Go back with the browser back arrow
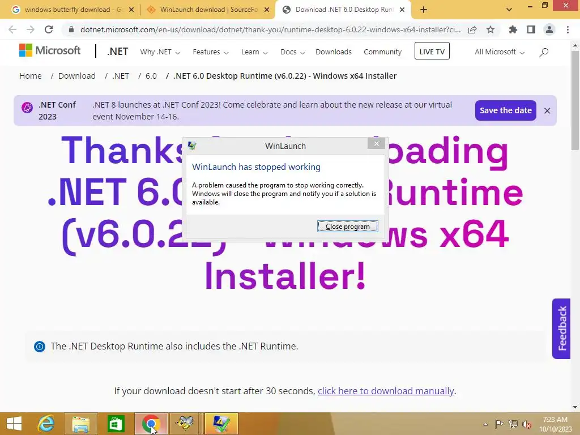580x435 pixels. click(12, 29)
